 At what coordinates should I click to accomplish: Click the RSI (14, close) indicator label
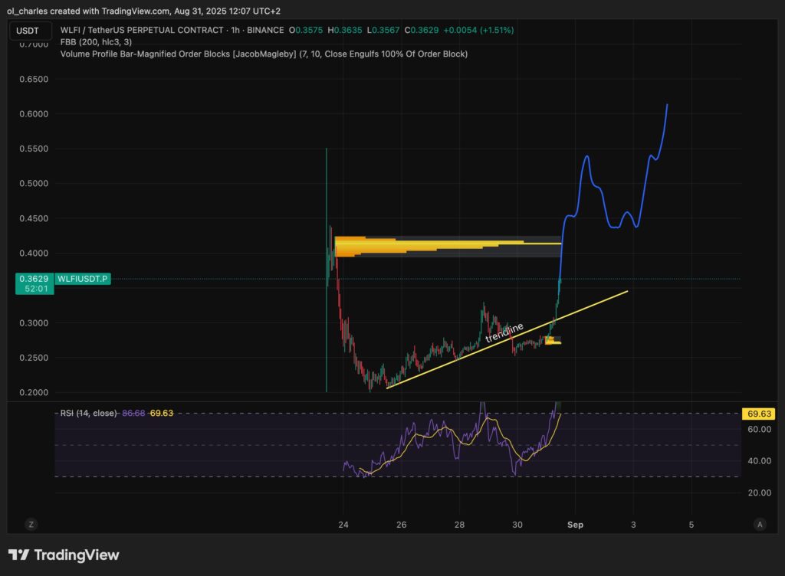(x=89, y=413)
